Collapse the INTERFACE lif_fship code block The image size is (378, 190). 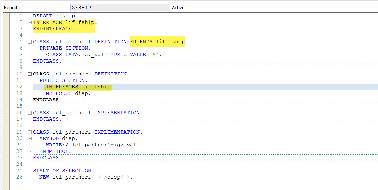coord(29,22)
